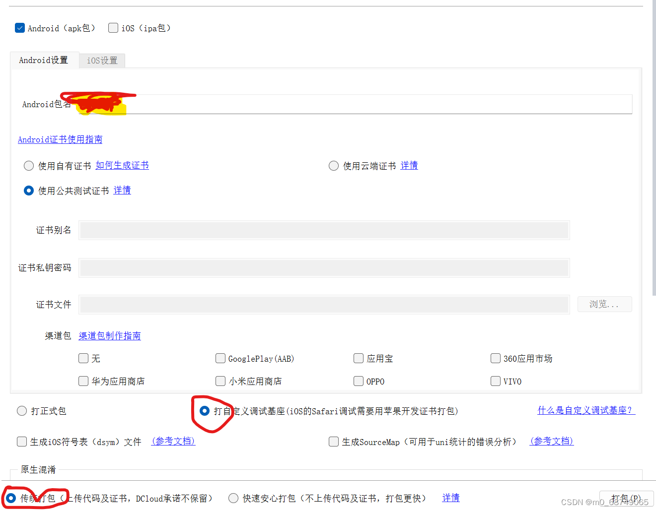Open the 渠道包制作指南 guide
The width and height of the screenshot is (656, 511).
tap(109, 335)
